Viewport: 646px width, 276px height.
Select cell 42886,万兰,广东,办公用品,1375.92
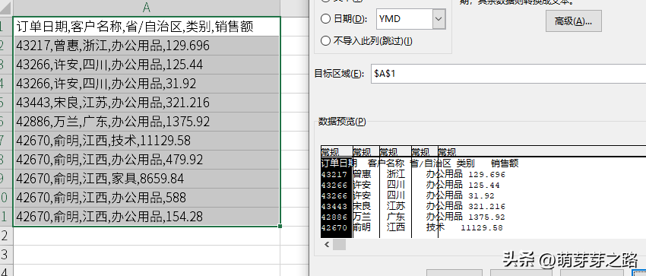[x=146, y=122]
